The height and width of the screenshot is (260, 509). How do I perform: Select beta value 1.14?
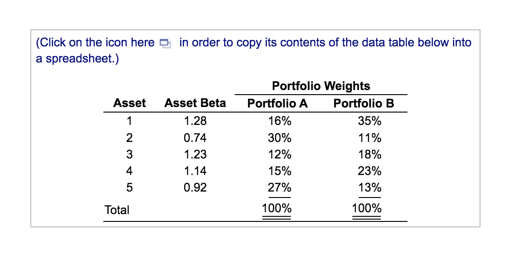(x=195, y=171)
